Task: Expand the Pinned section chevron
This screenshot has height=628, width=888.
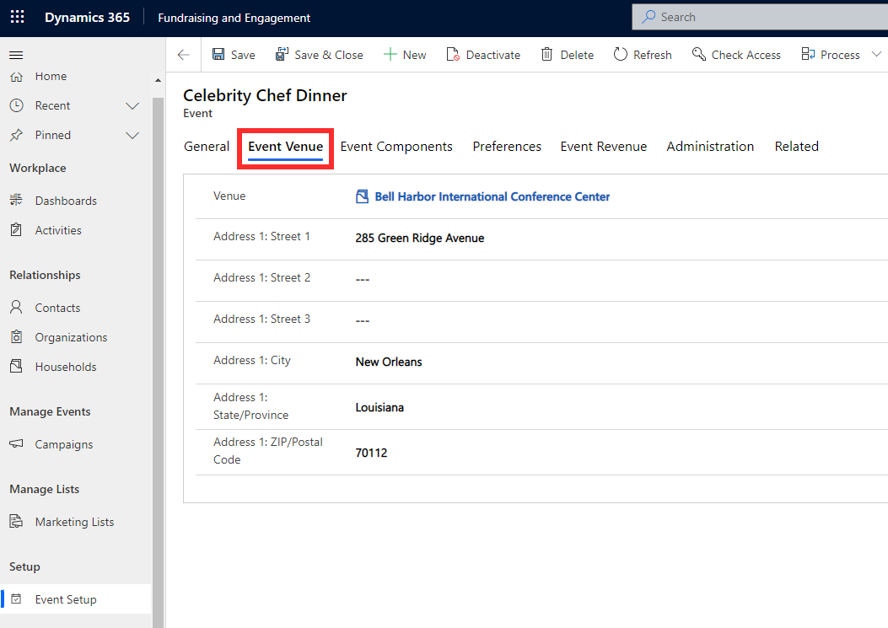Action: [132, 136]
